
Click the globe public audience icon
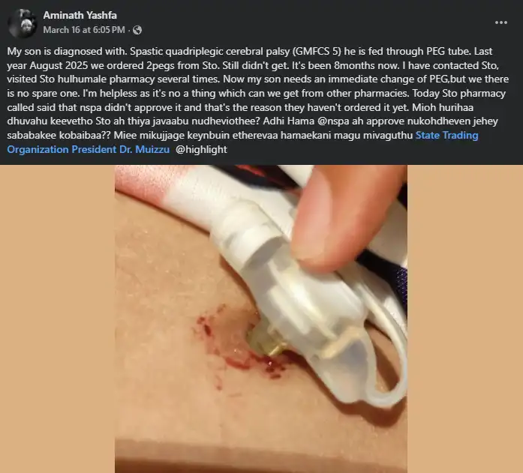pyautogui.click(x=137, y=30)
